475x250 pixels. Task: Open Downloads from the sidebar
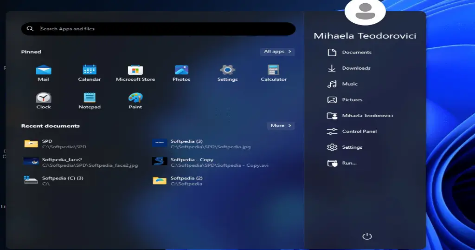click(349, 68)
